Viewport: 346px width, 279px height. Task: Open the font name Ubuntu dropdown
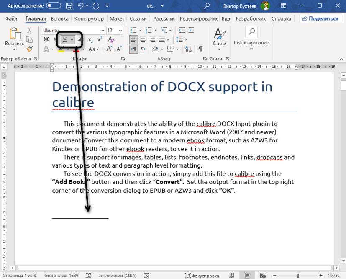pos(103,31)
